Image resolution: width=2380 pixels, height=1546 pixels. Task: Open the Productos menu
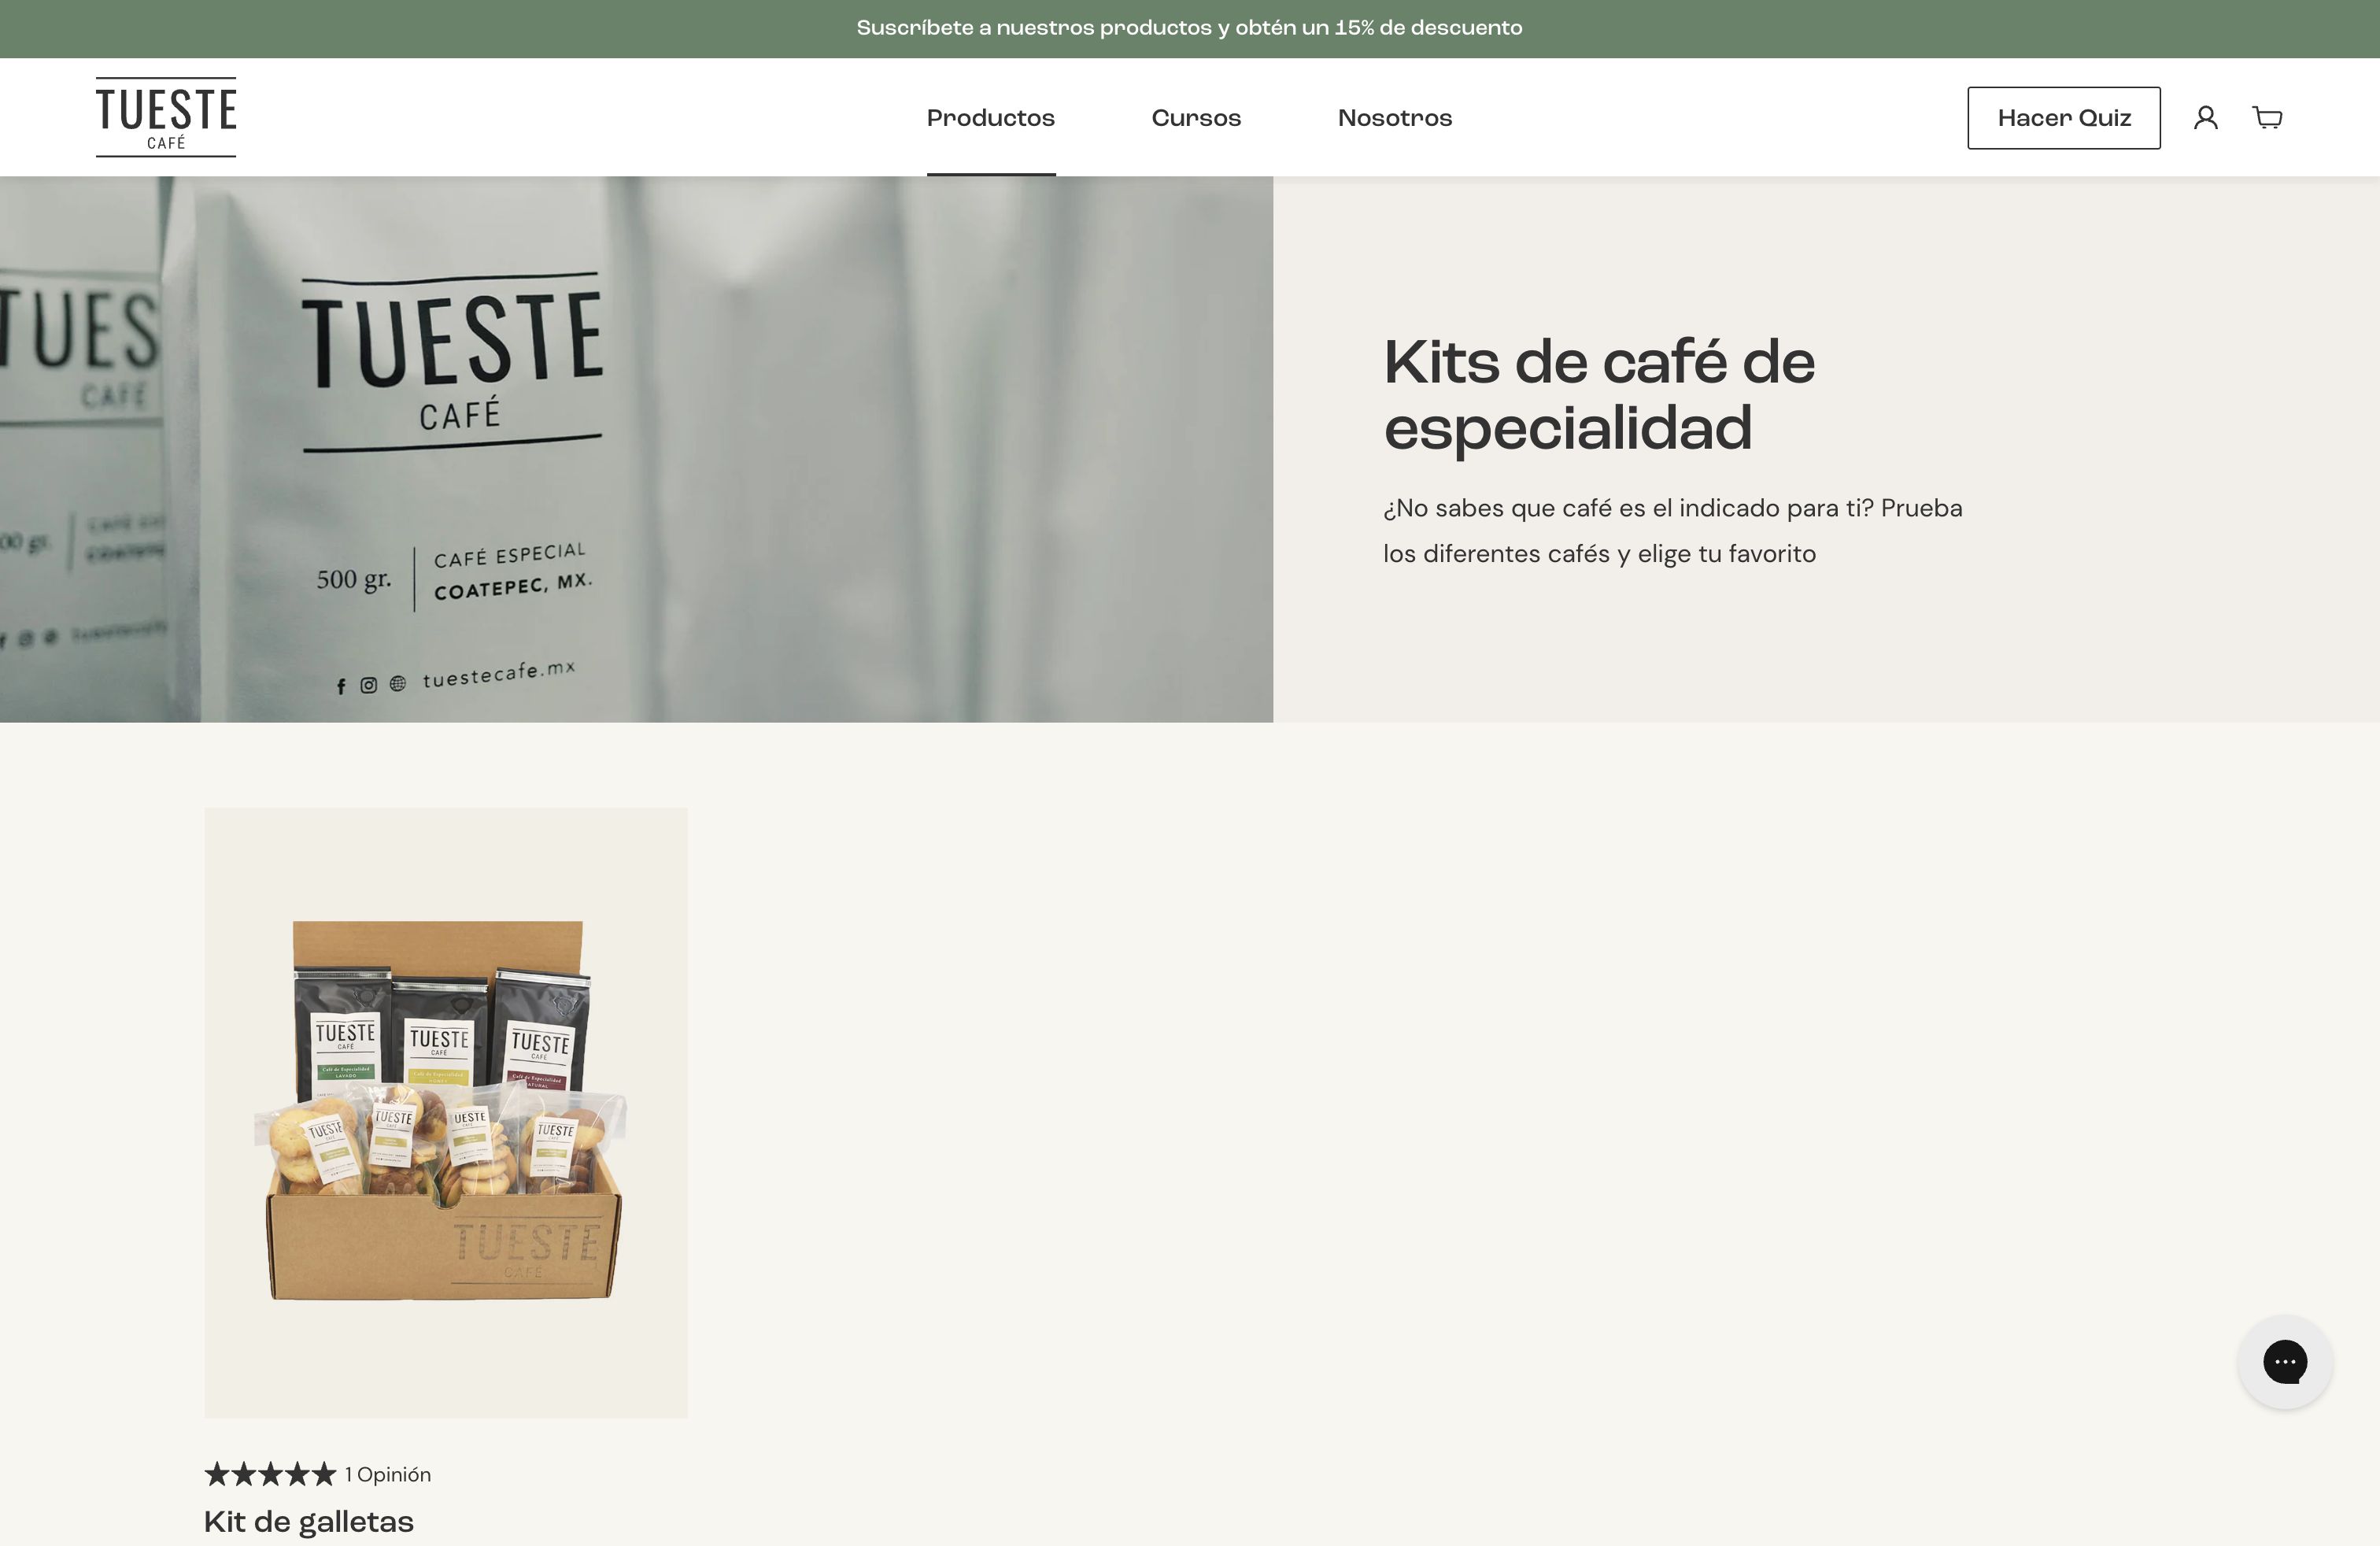coord(990,117)
